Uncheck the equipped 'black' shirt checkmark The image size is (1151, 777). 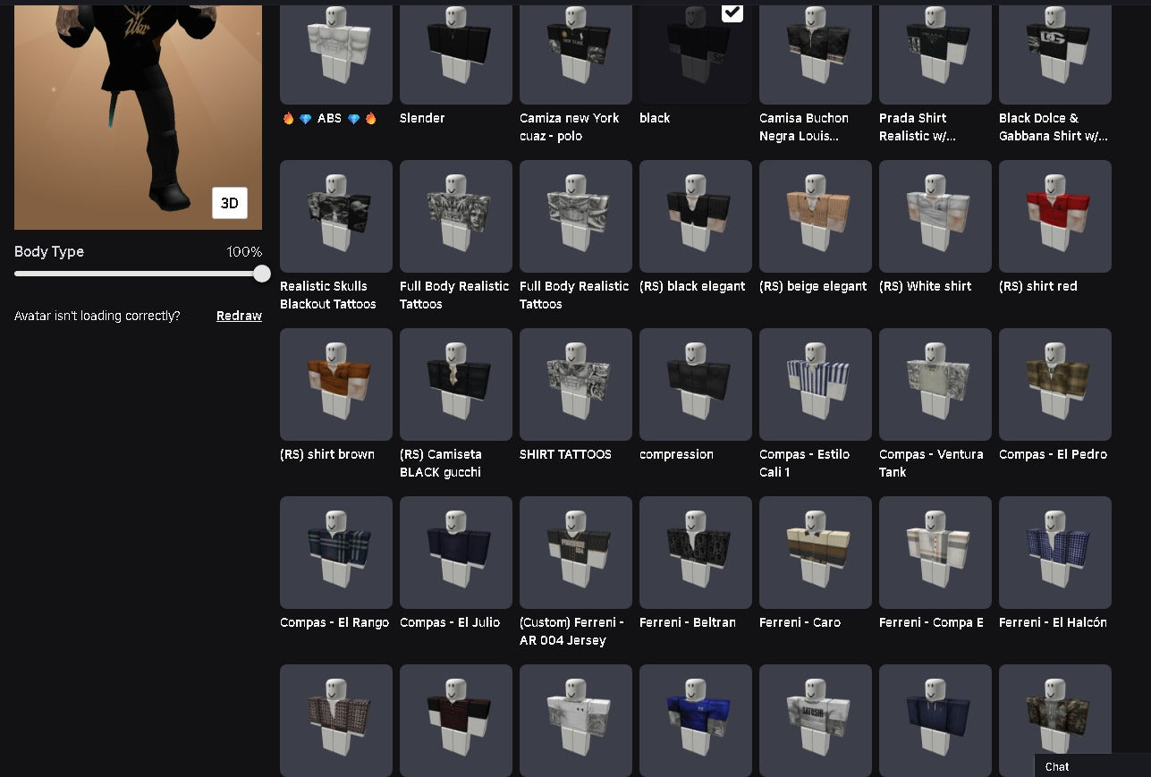pos(732,12)
